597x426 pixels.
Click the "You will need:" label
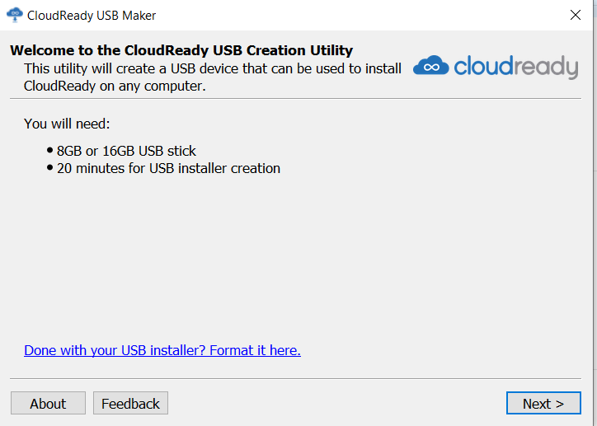[x=67, y=124]
